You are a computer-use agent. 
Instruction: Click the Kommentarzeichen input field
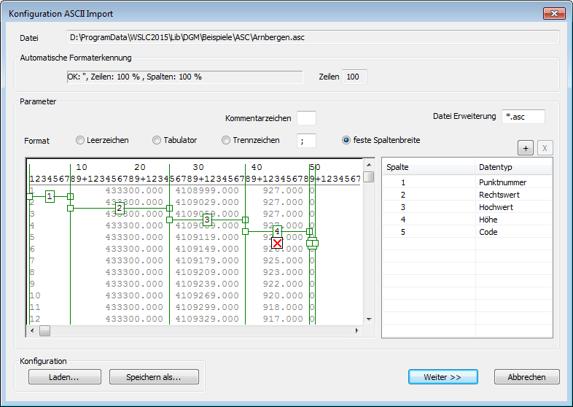pos(306,118)
